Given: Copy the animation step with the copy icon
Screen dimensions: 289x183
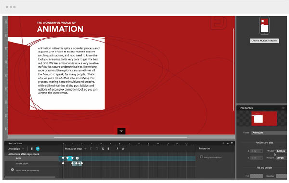Looking at the screenshot, I should [91, 149].
